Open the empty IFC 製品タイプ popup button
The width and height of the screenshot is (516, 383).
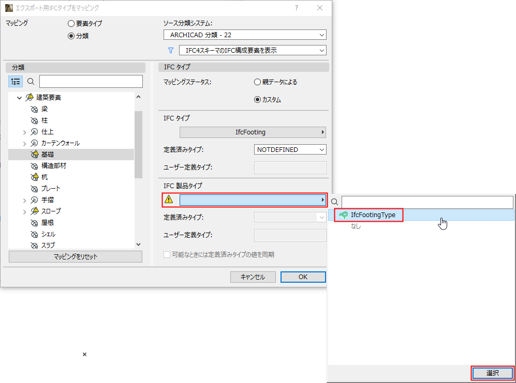click(x=253, y=200)
